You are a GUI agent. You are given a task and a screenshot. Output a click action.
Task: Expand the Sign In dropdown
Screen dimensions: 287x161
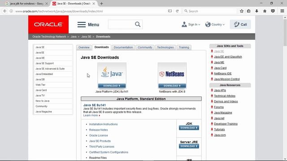(191, 25)
